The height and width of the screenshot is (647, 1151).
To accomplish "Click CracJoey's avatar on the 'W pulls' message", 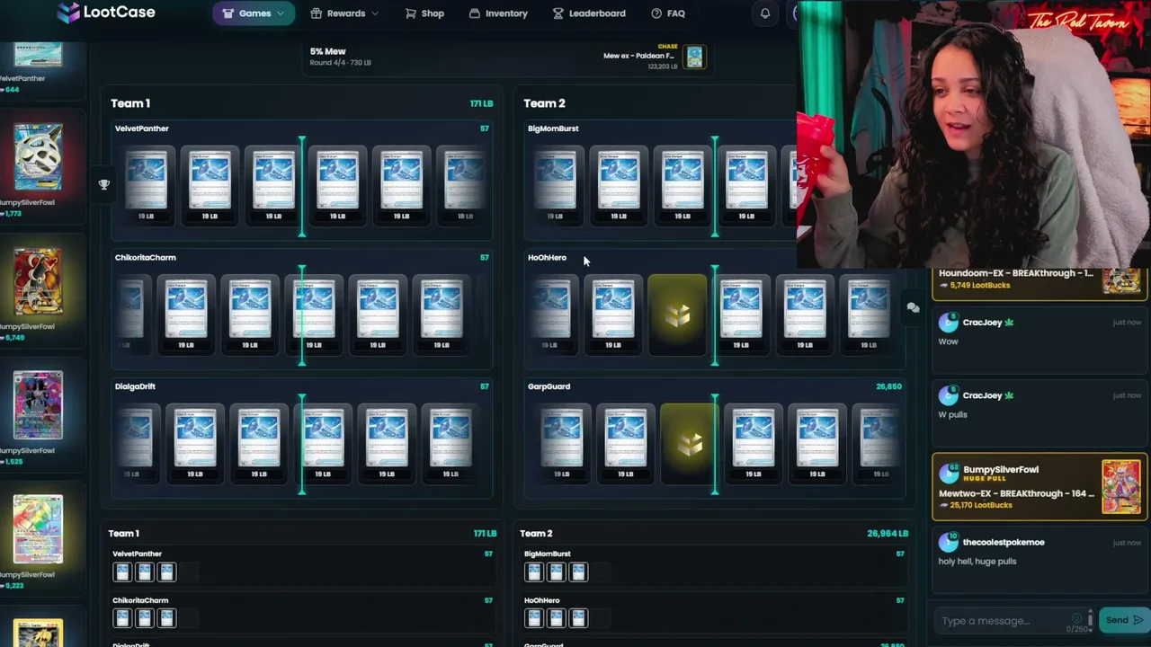I will [x=948, y=395].
